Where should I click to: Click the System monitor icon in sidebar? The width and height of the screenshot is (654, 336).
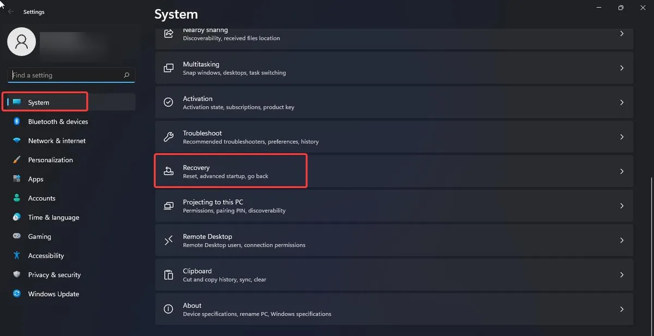pos(17,102)
